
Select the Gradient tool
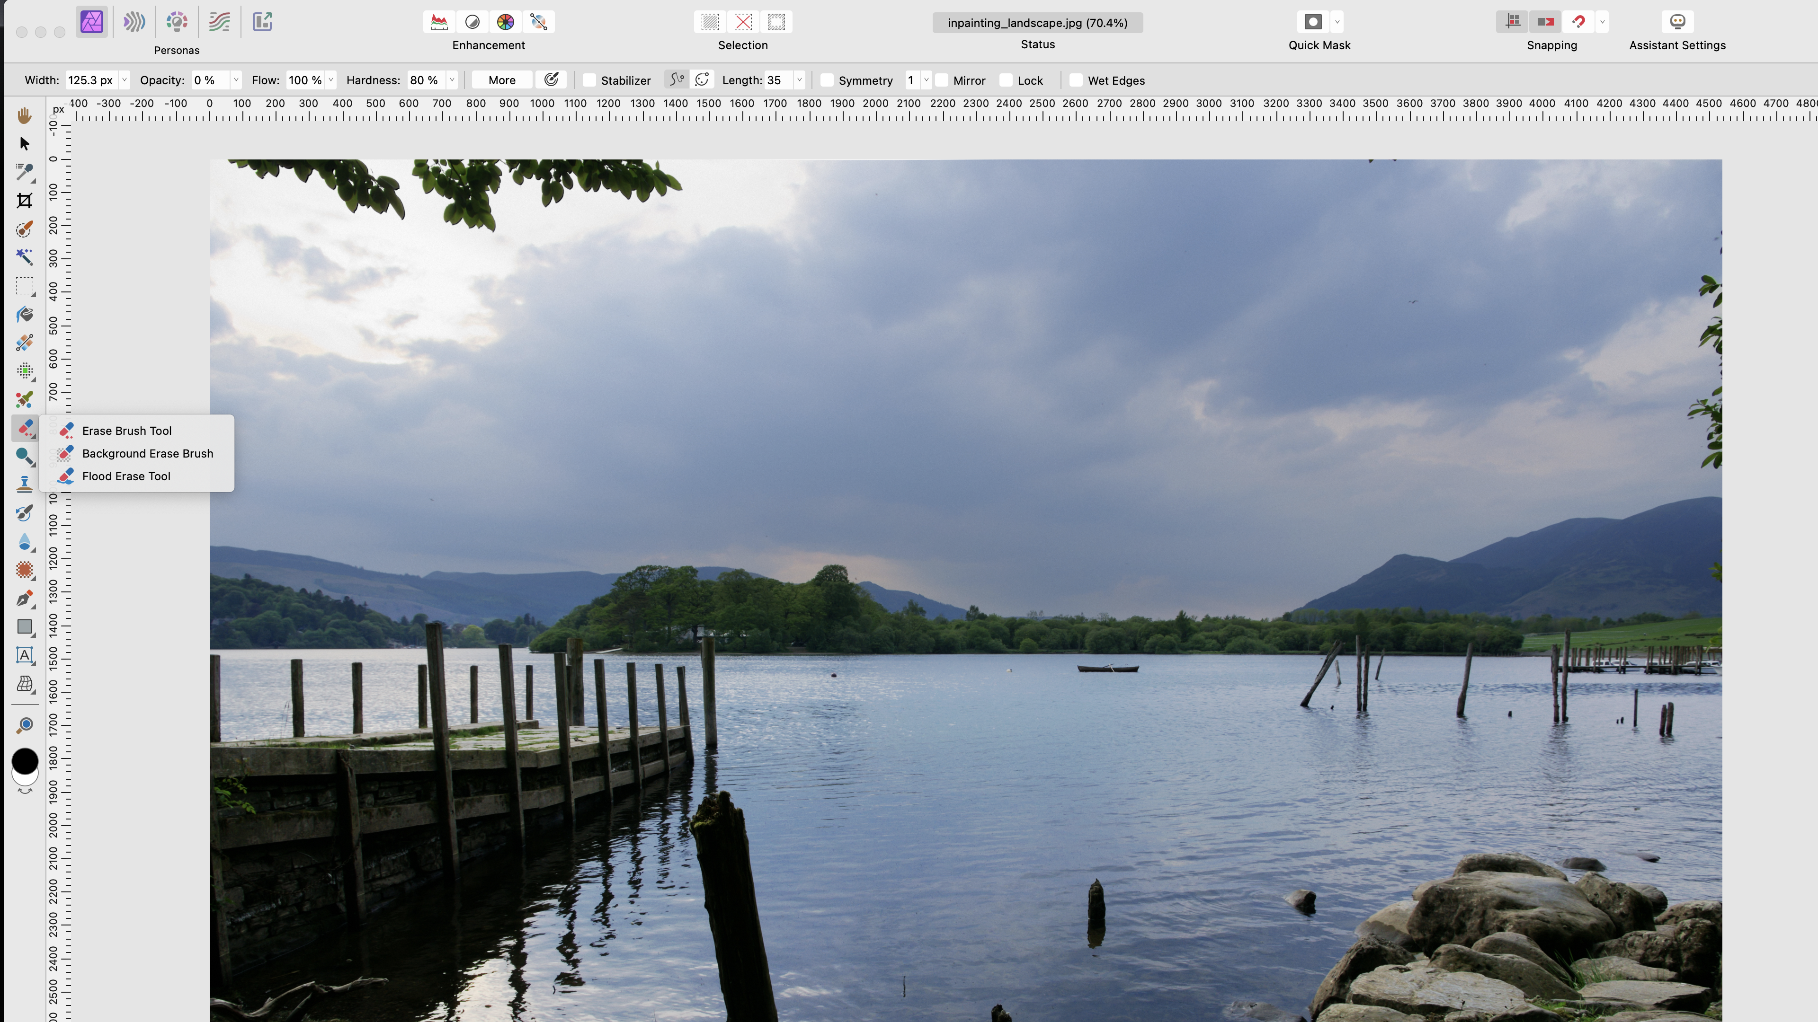(25, 343)
